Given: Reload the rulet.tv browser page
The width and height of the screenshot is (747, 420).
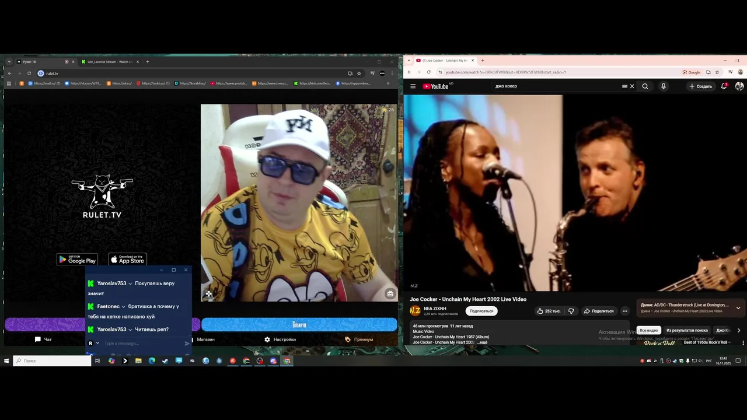Looking at the screenshot, I should (x=29, y=73).
